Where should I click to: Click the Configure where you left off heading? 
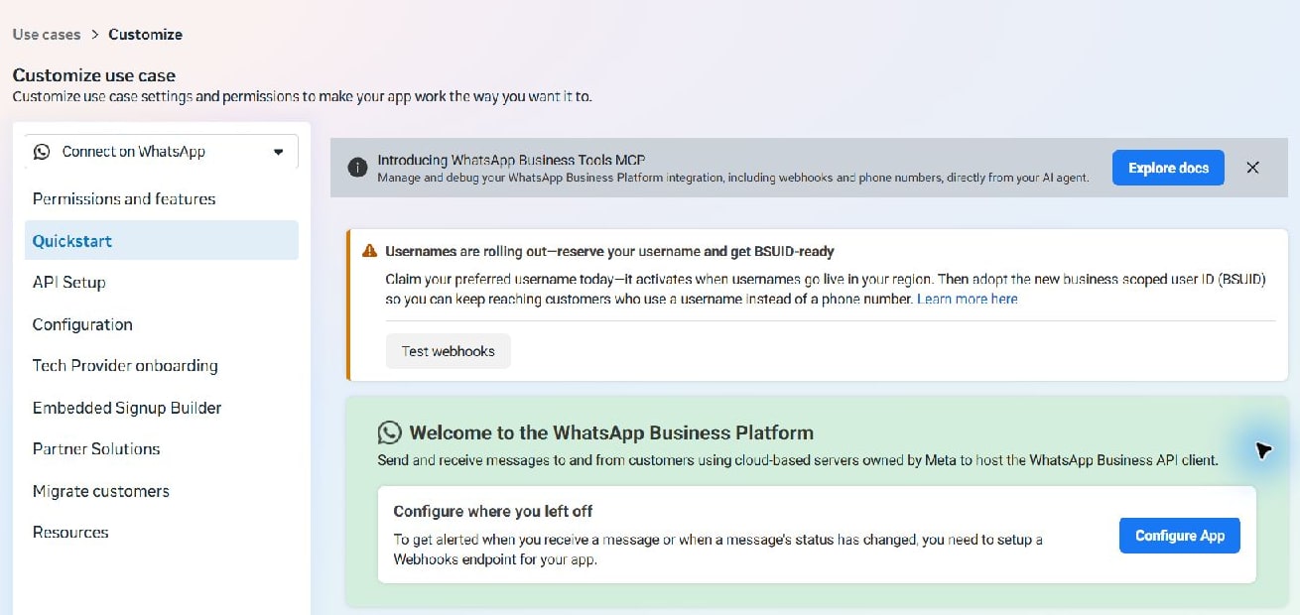point(493,512)
